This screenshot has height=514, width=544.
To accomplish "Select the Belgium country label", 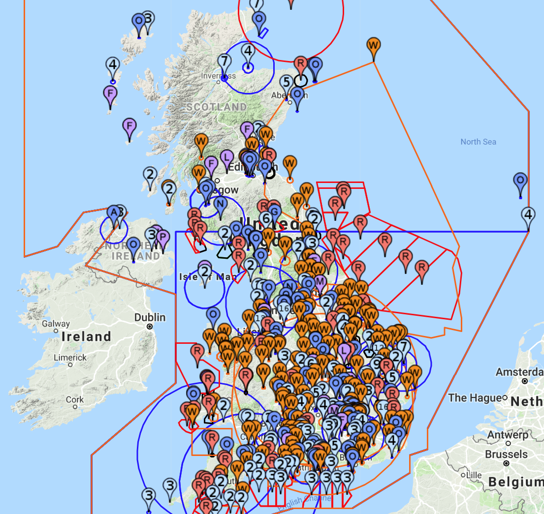I will pyautogui.click(x=516, y=482).
